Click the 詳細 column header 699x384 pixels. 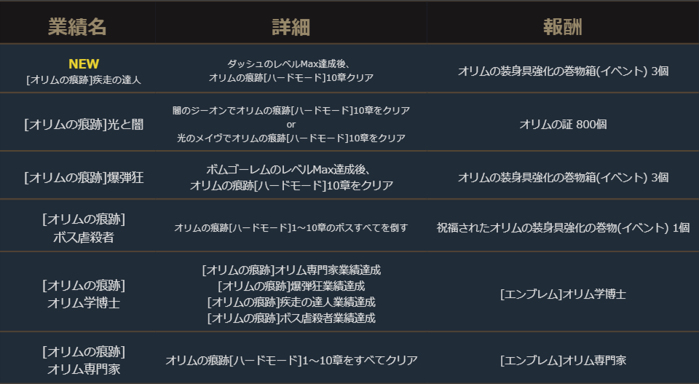(x=291, y=27)
